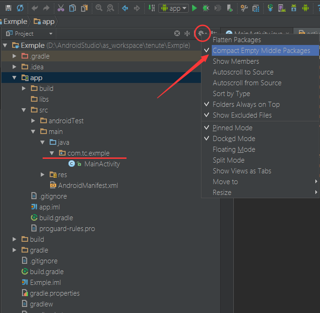Enable Sort by Type option

point(260,94)
